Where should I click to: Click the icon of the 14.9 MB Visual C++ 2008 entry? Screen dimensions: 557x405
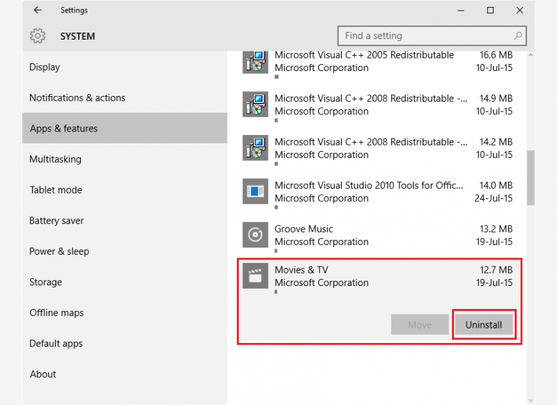tap(256, 104)
